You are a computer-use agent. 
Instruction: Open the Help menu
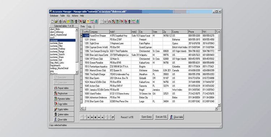82,16
